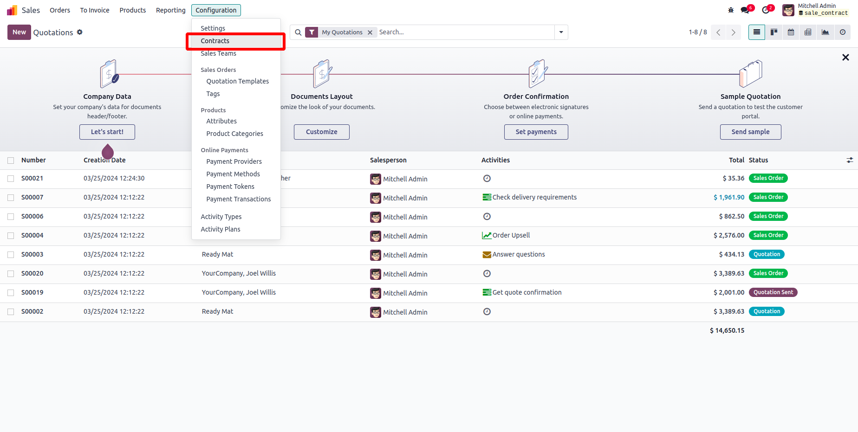Viewport: 858px width, 432px height.
Task: Tick the checkbox for order S00021
Action: coord(11,179)
